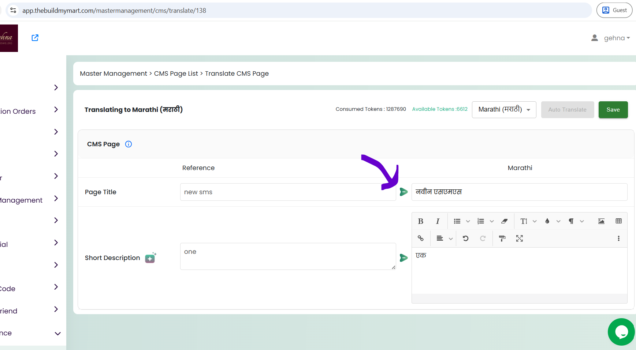This screenshot has height=350, width=636.
Task: Open the bullet list style dropdown
Action: click(x=468, y=221)
